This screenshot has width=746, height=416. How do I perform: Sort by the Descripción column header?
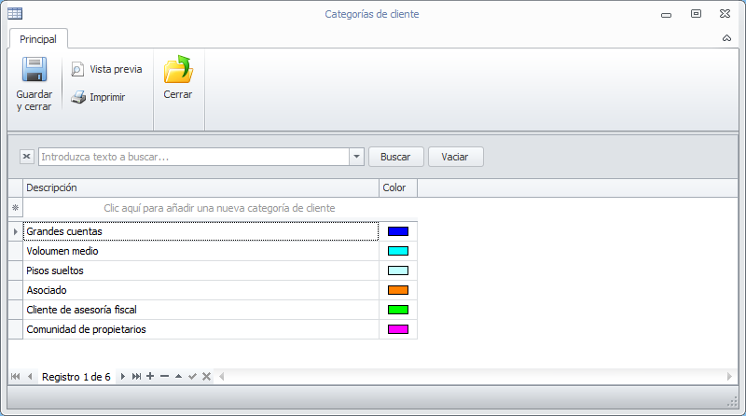(200, 188)
